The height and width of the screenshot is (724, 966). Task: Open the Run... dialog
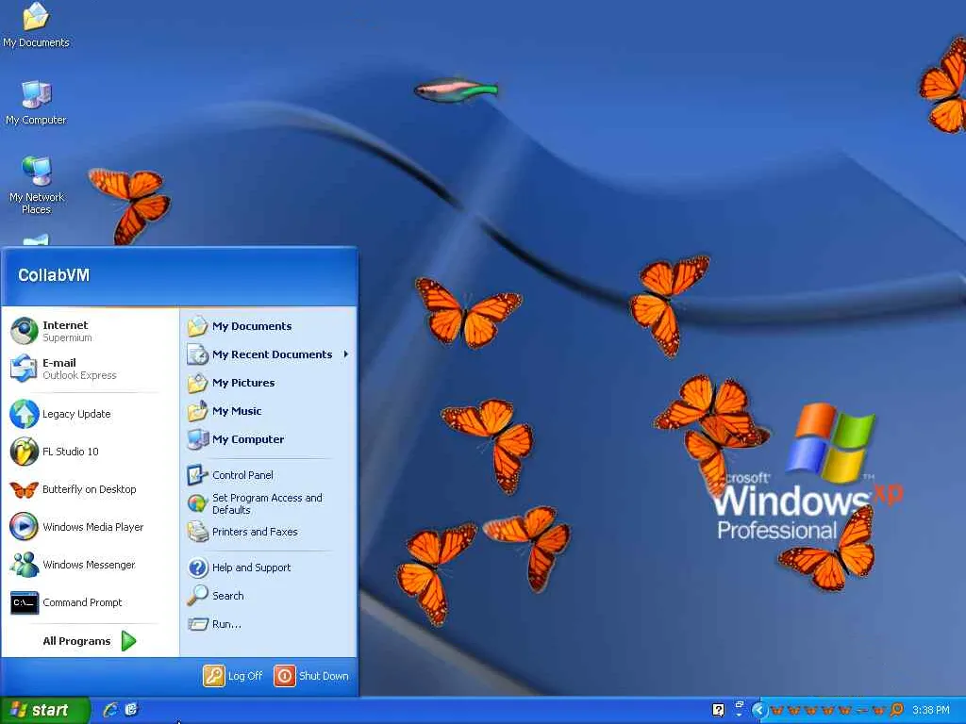point(269,624)
